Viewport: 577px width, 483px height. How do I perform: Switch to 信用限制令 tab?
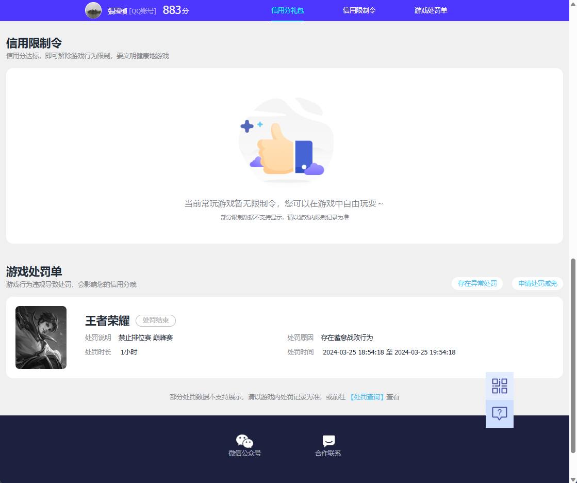pyautogui.click(x=359, y=10)
